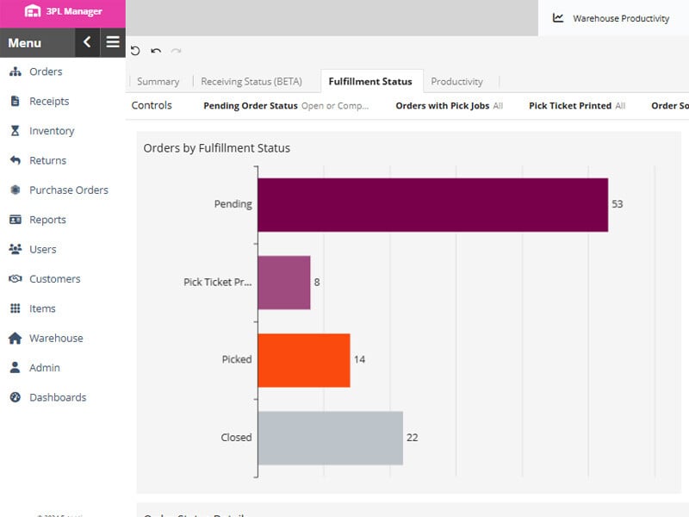This screenshot has height=517, width=689.
Task: Open the Pick Ticket Printed filter
Action: tap(577, 105)
